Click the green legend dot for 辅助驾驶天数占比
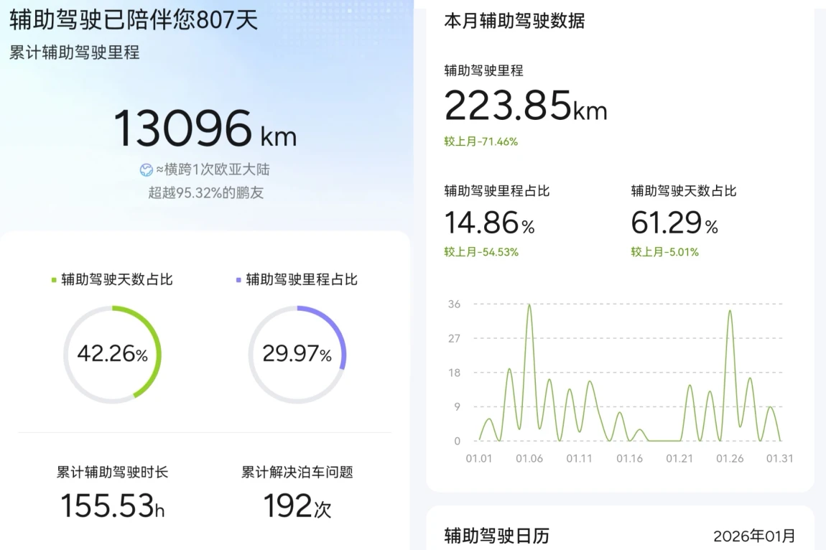This screenshot has height=550, width=826. pyautogui.click(x=54, y=280)
